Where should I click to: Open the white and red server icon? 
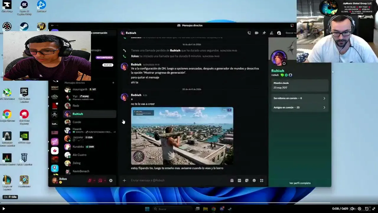pyautogui.click(x=55, y=151)
